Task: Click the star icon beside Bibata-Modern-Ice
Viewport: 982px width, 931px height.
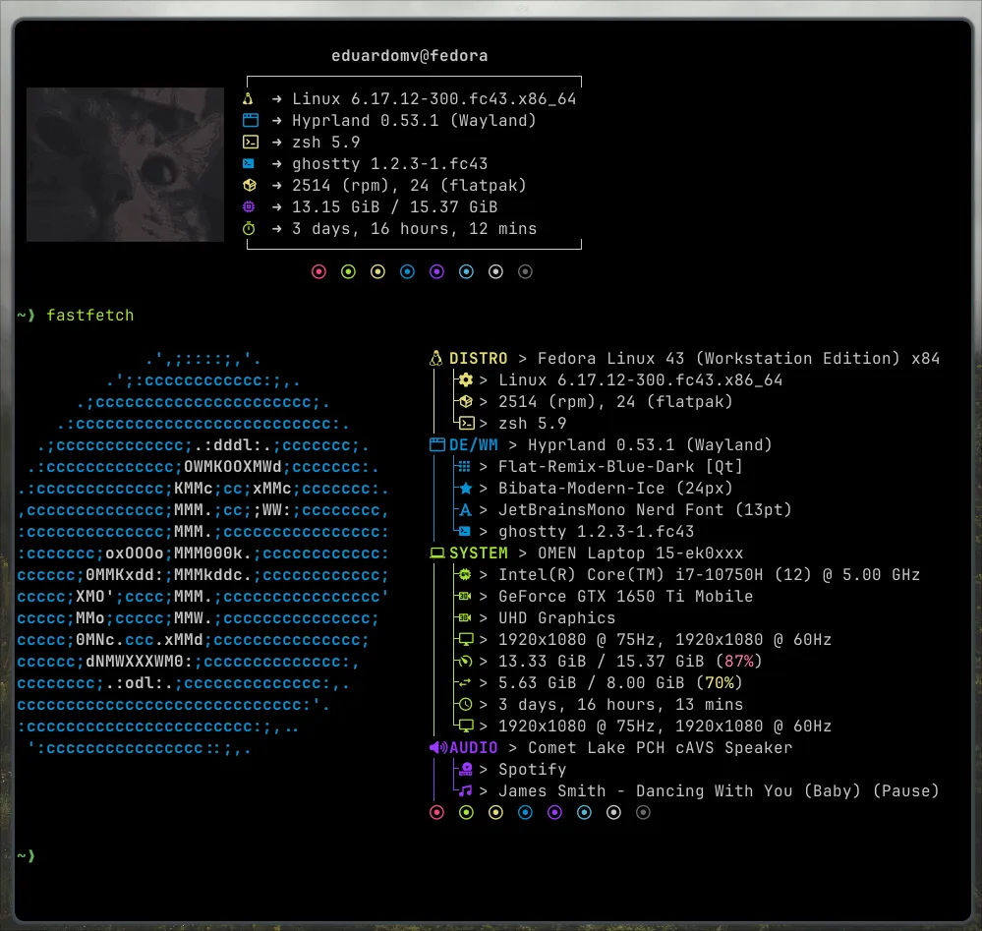Action: click(x=466, y=489)
